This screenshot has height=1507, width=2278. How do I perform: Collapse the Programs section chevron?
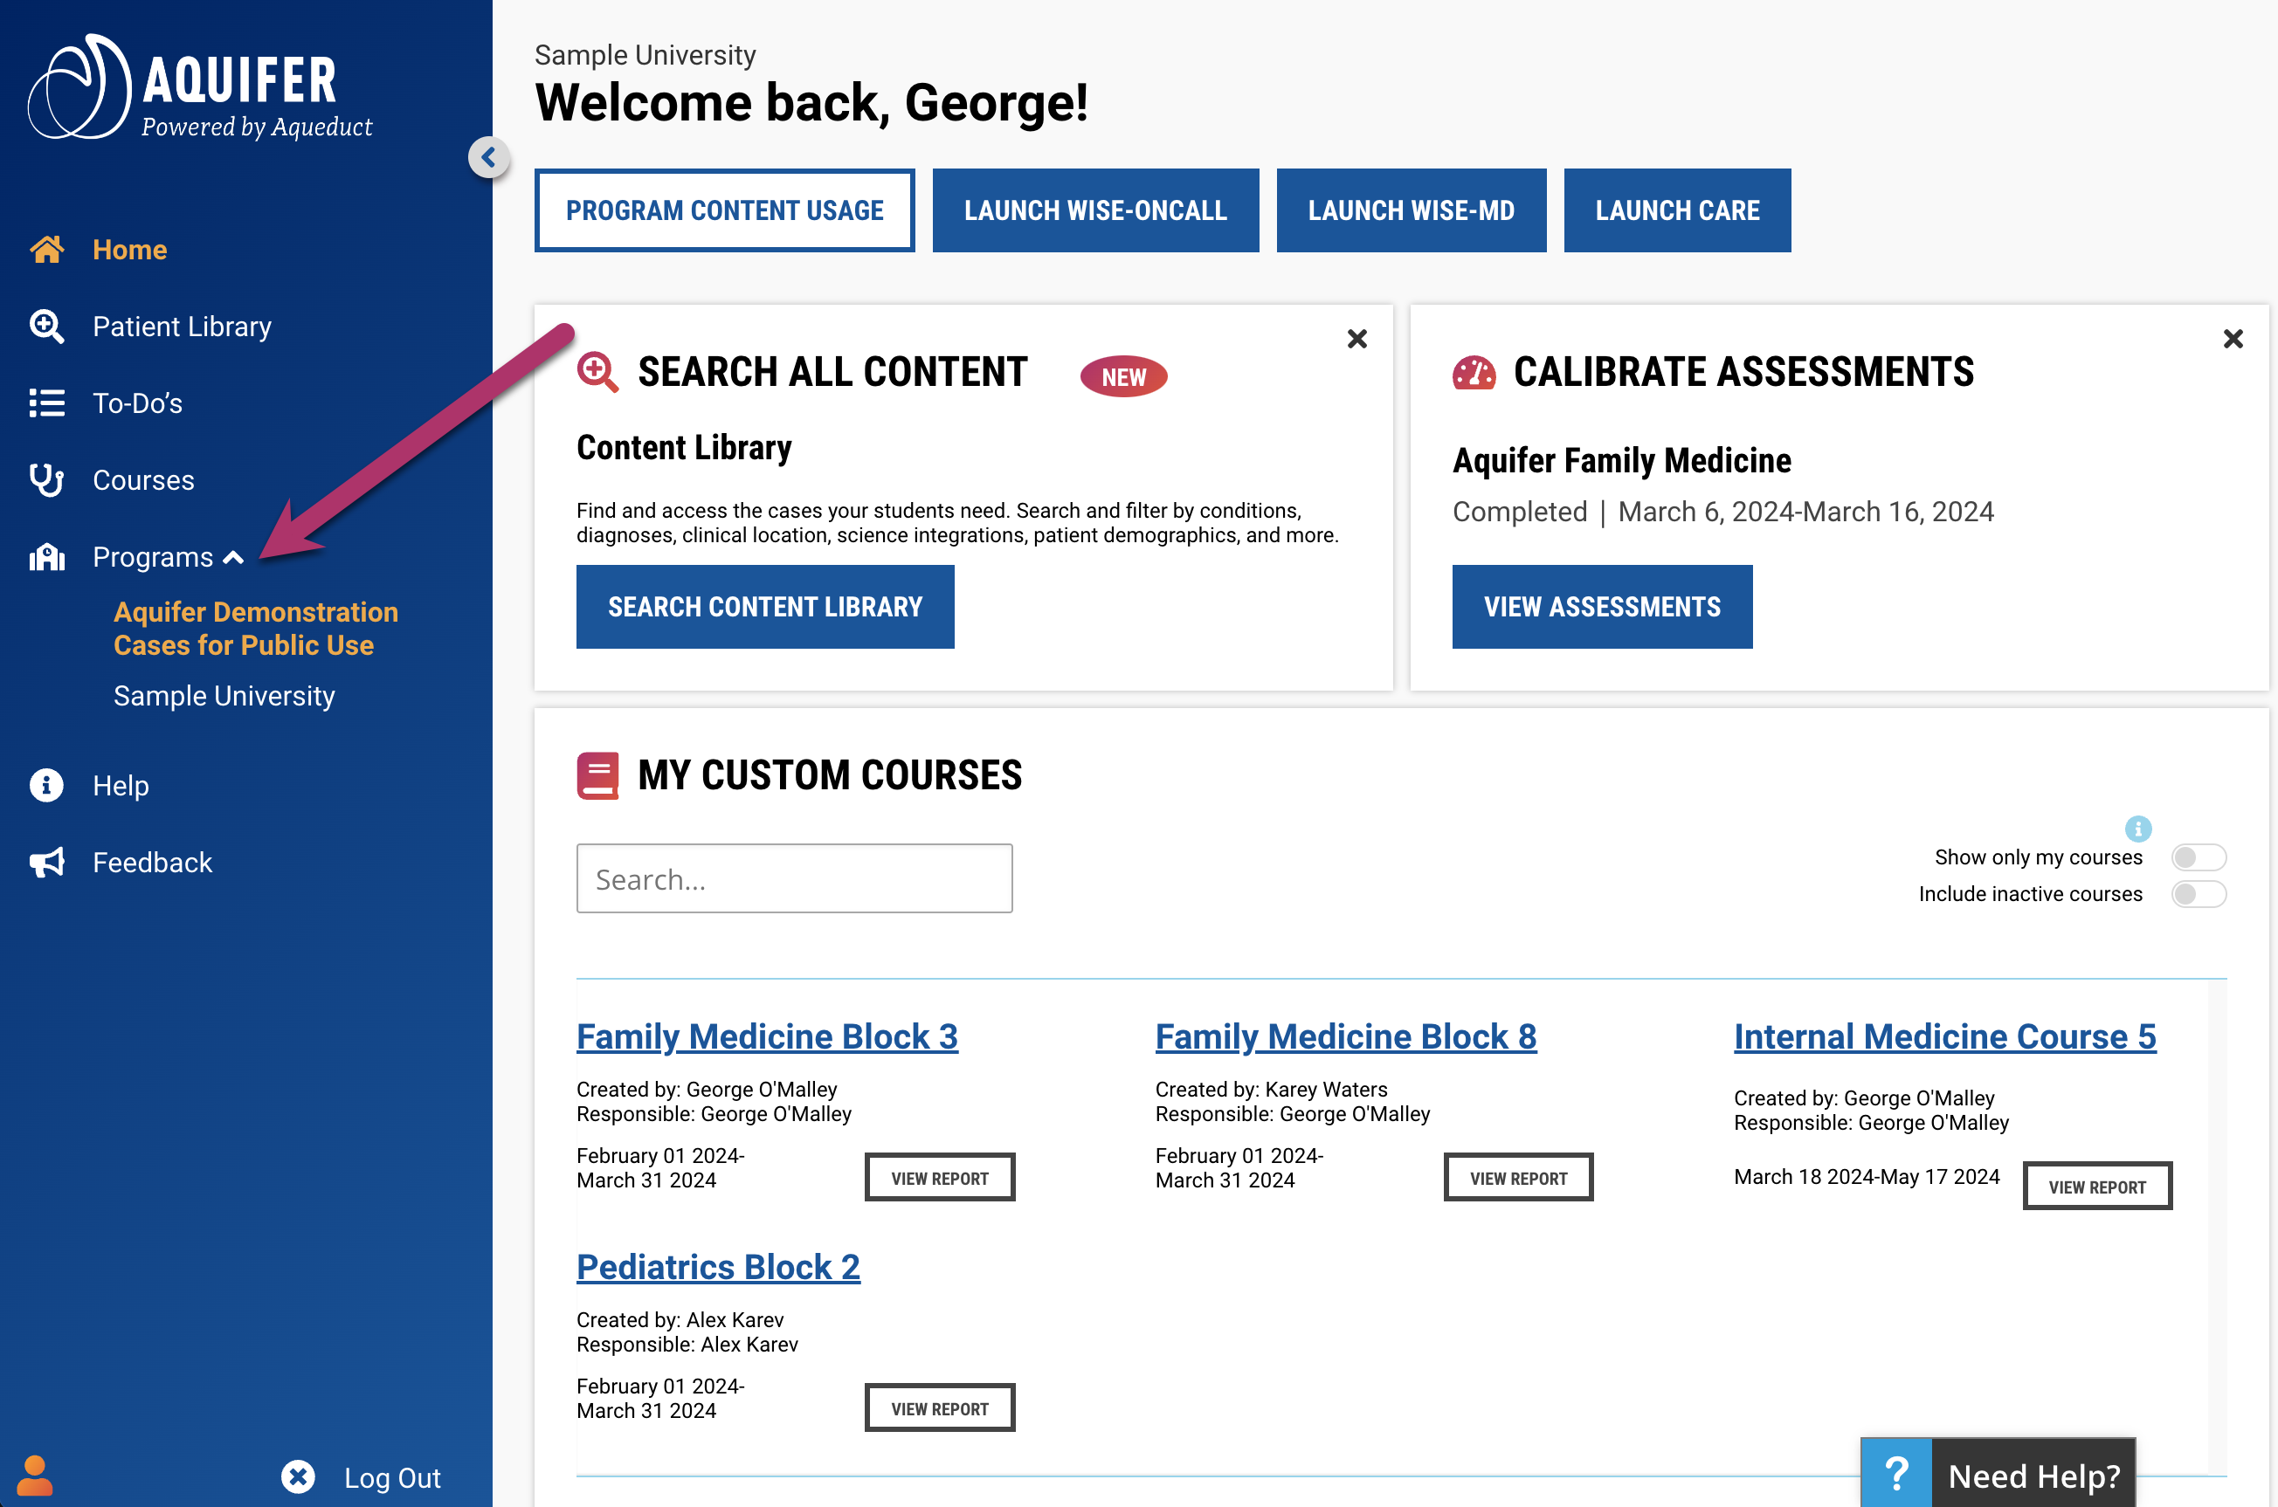[233, 556]
